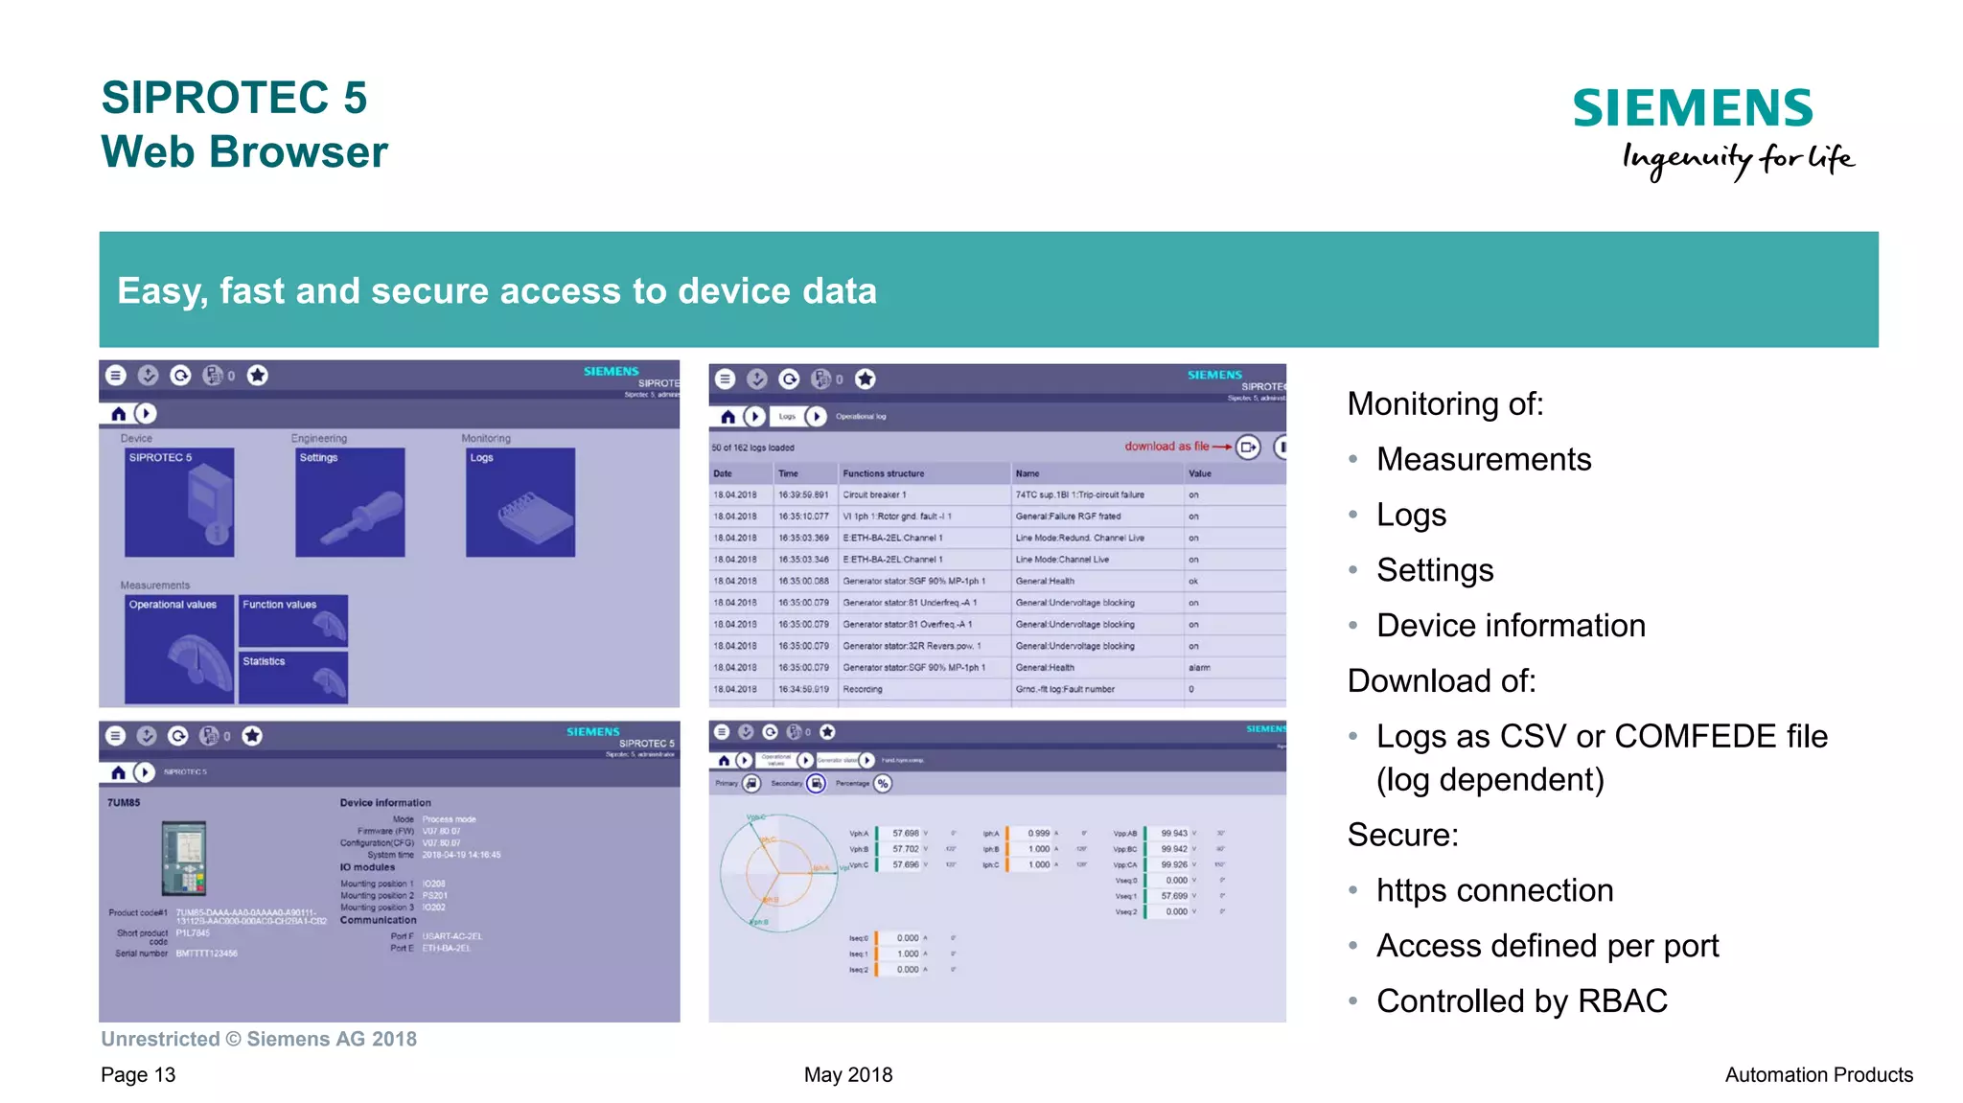Image resolution: width=1963 pixels, height=1103 pixels.
Task: Click the favorites star in the home tiles screen
Action: pos(257,376)
